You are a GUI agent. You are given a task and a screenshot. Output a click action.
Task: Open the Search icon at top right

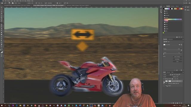pyautogui.click(x=184, y=3)
